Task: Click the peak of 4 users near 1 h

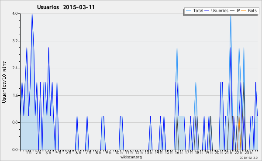Action: (x=32, y=14)
